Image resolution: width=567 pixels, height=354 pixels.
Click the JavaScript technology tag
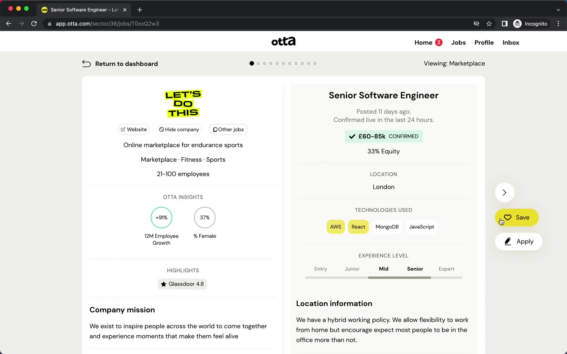[x=421, y=227]
